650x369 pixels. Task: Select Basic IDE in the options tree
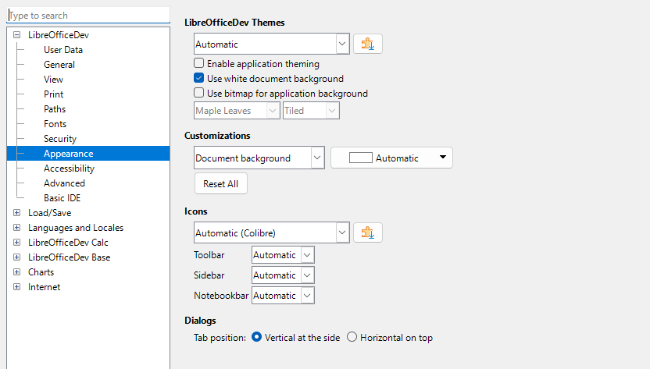coord(62,198)
